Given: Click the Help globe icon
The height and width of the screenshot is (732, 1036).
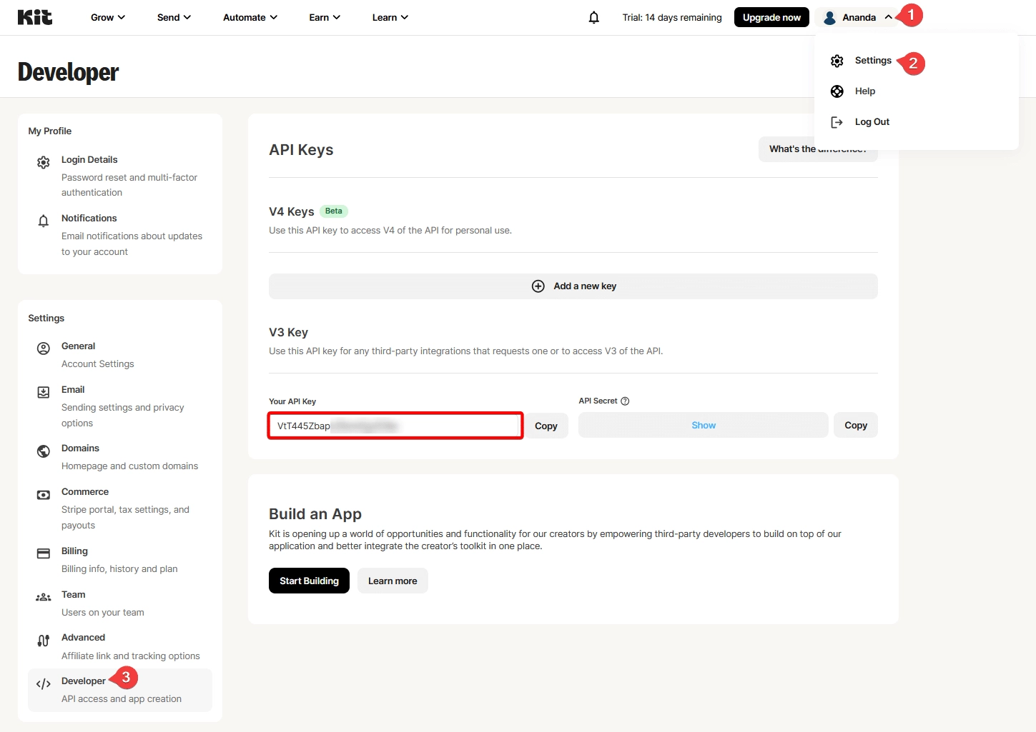Looking at the screenshot, I should point(837,91).
